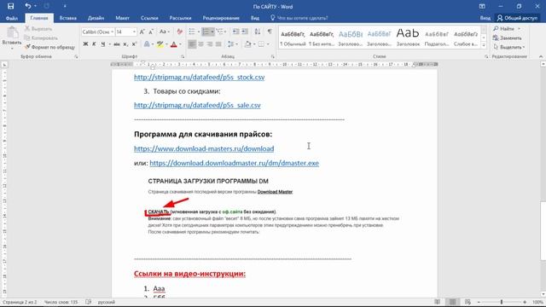The height and width of the screenshot is (307, 546).
Task: Apply subscript formatting
Action: pos(125,44)
